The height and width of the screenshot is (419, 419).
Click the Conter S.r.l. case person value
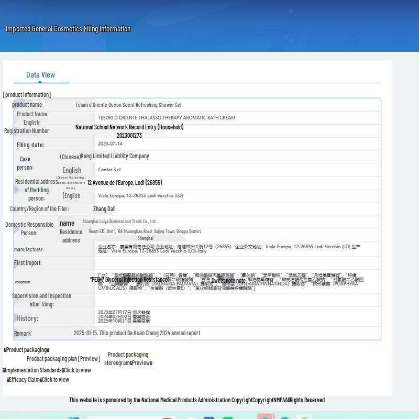(x=109, y=170)
